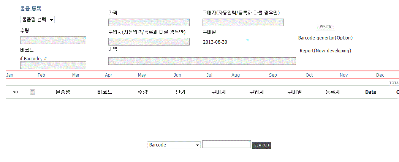399x162 pixels.
Task: Click the 구매자 buyer input field
Action: pos(243,22)
